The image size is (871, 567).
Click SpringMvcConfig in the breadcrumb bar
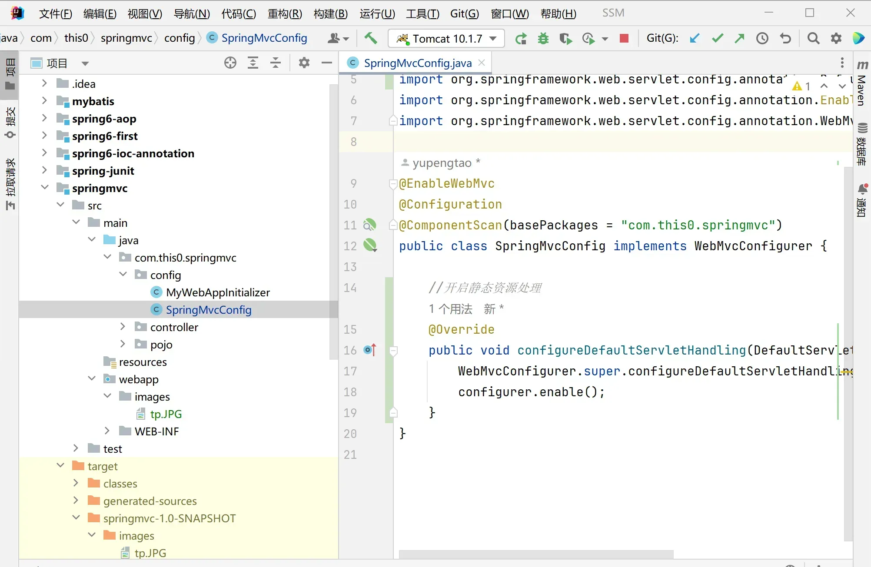coord(264,38)
